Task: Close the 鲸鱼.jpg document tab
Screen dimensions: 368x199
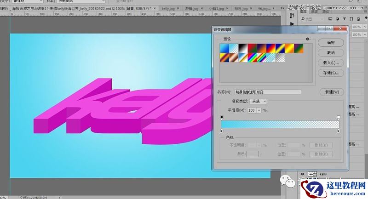Action: (251, 8)
